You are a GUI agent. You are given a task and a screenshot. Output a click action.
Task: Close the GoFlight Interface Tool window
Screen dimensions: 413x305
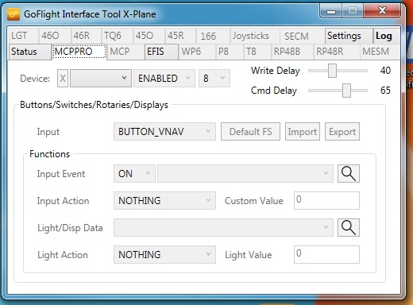pyautogui.click(x=382, y=11)
